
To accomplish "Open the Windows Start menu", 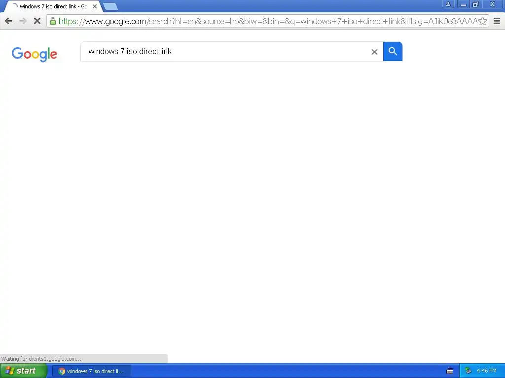I will point(24,371).
